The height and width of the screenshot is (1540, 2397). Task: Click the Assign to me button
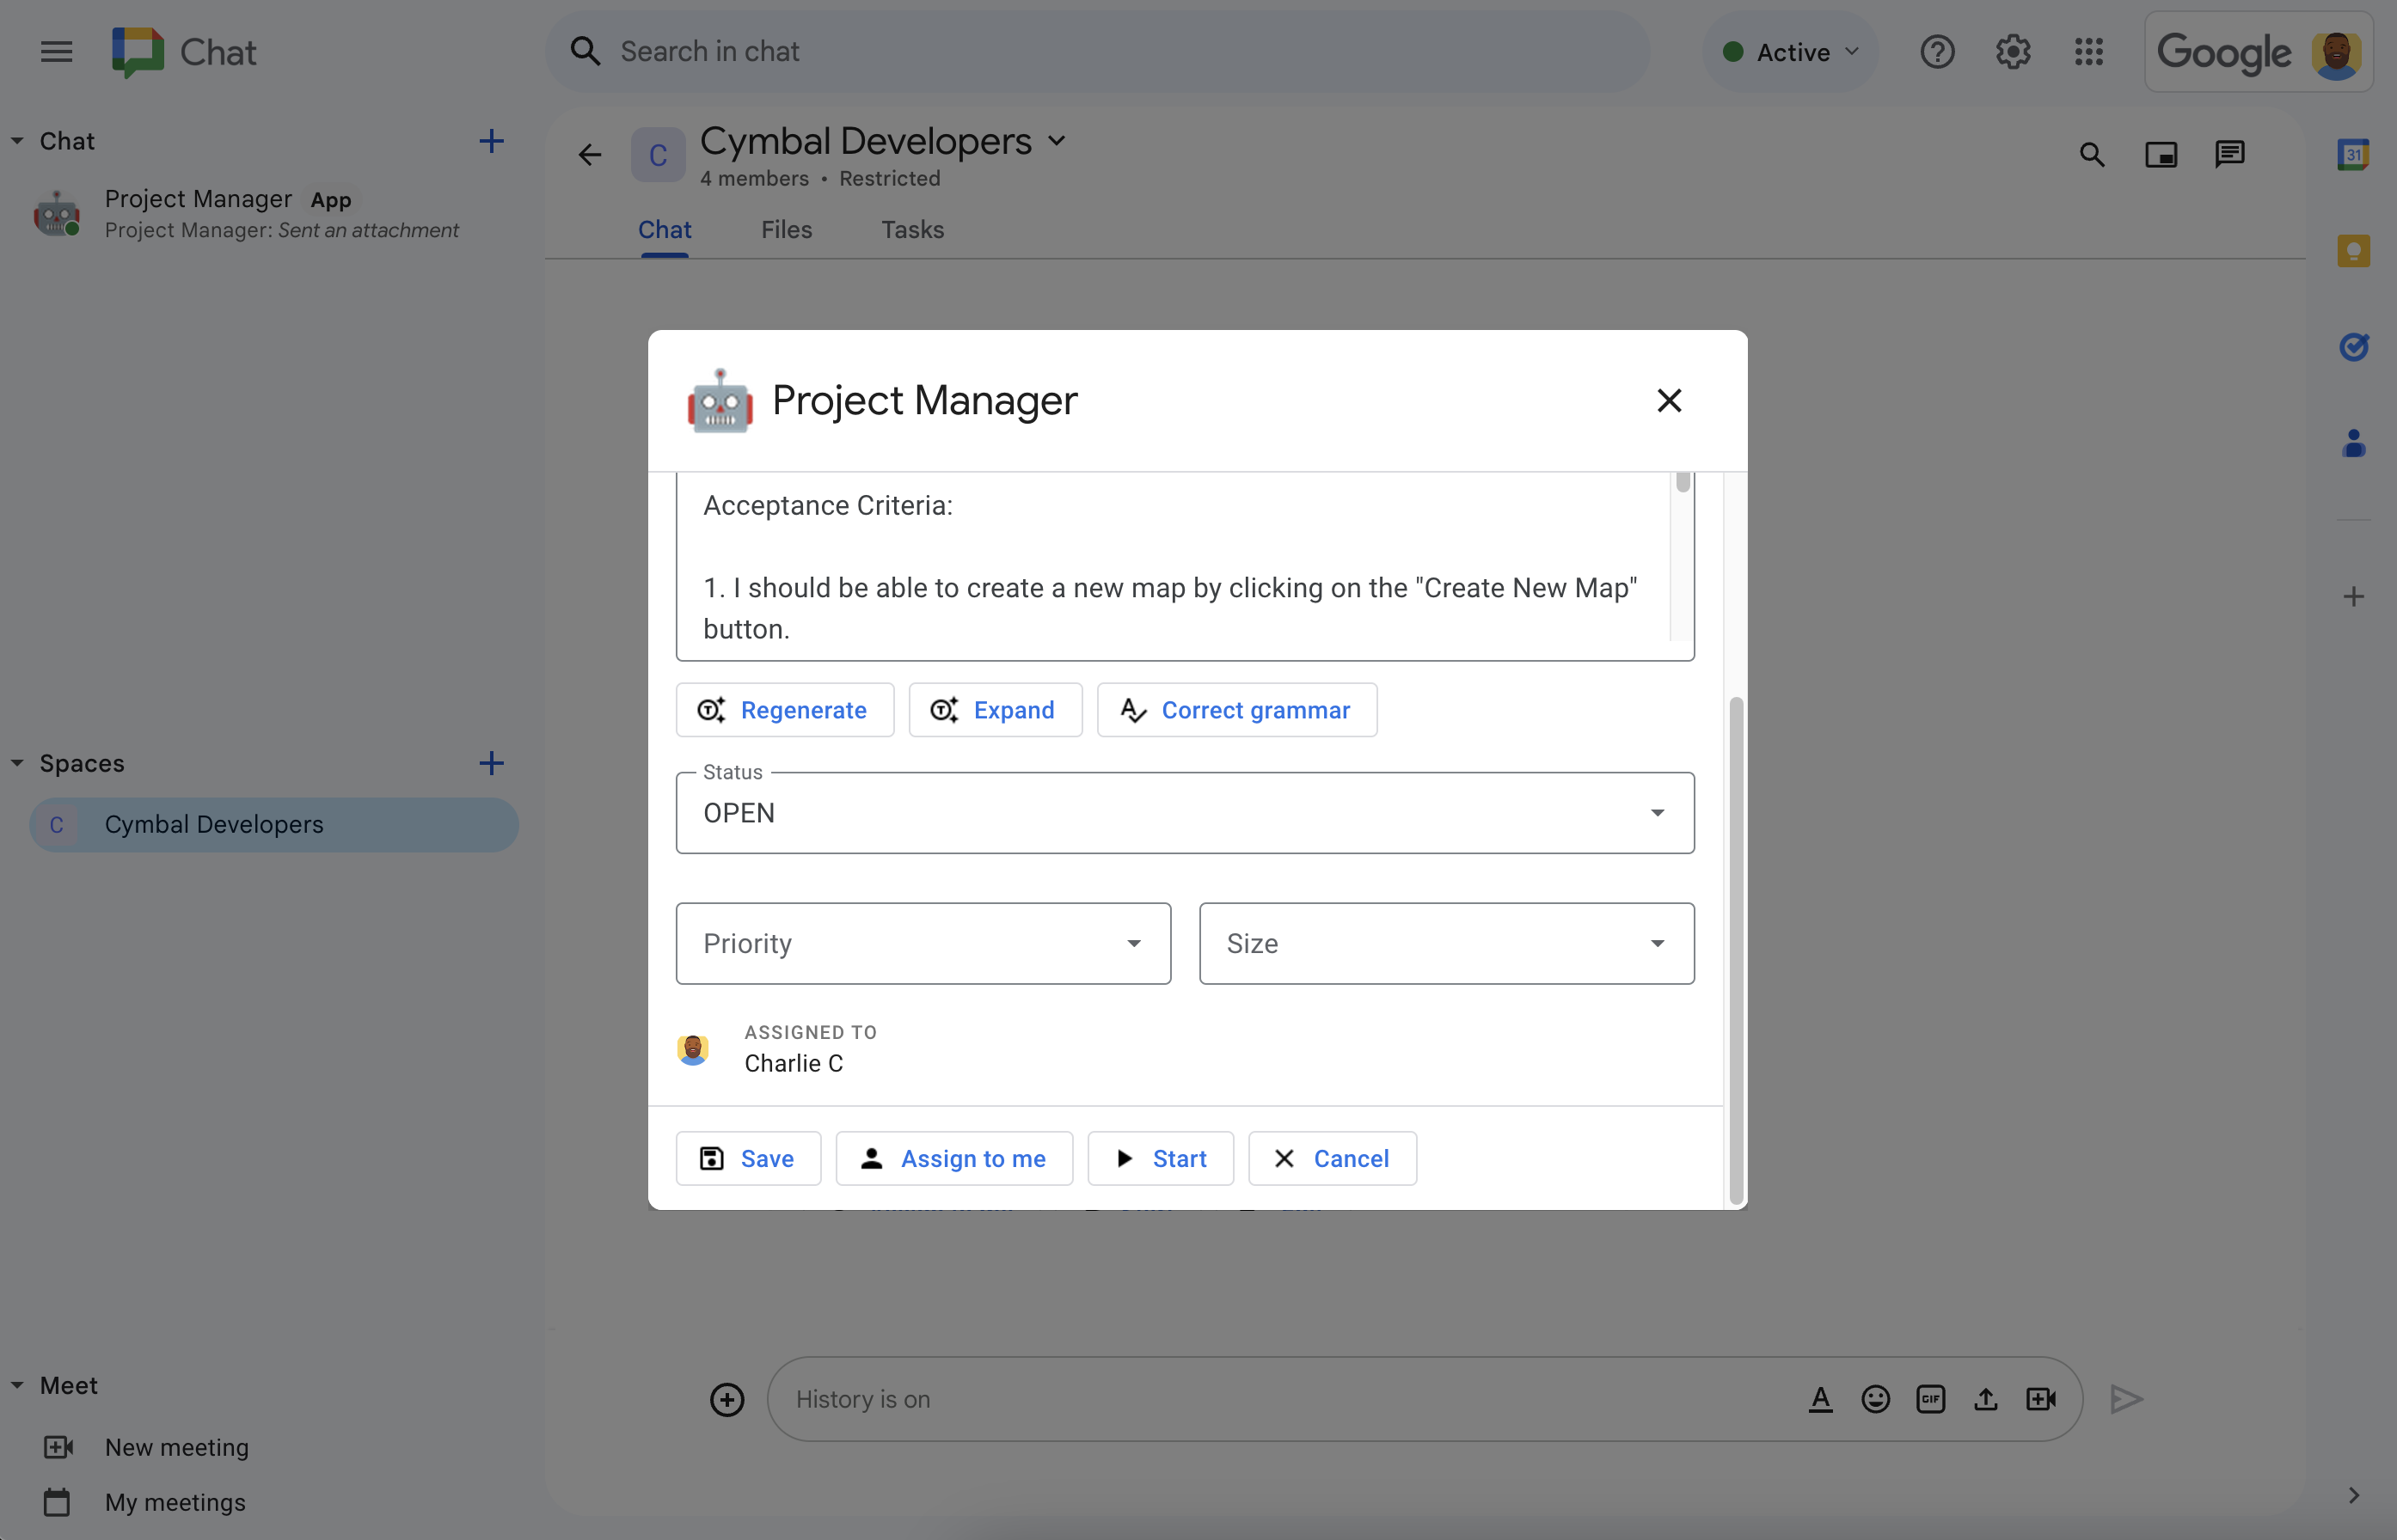[x=954, y=1156]
